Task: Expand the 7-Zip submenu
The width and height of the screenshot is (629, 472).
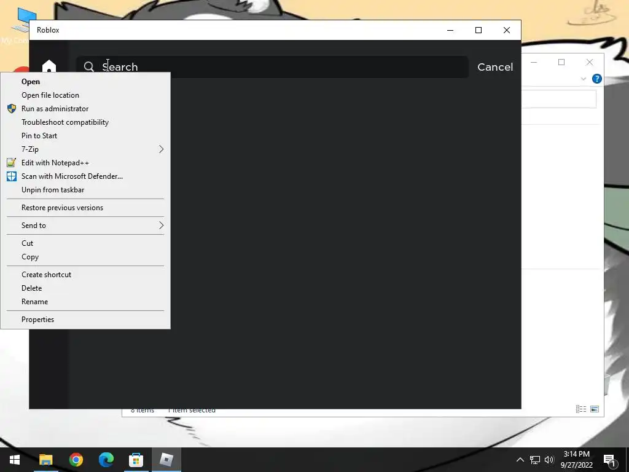Action: coord(85,149)
